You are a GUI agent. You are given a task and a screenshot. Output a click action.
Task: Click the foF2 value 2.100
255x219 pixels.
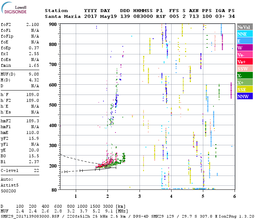click(32, 24)
